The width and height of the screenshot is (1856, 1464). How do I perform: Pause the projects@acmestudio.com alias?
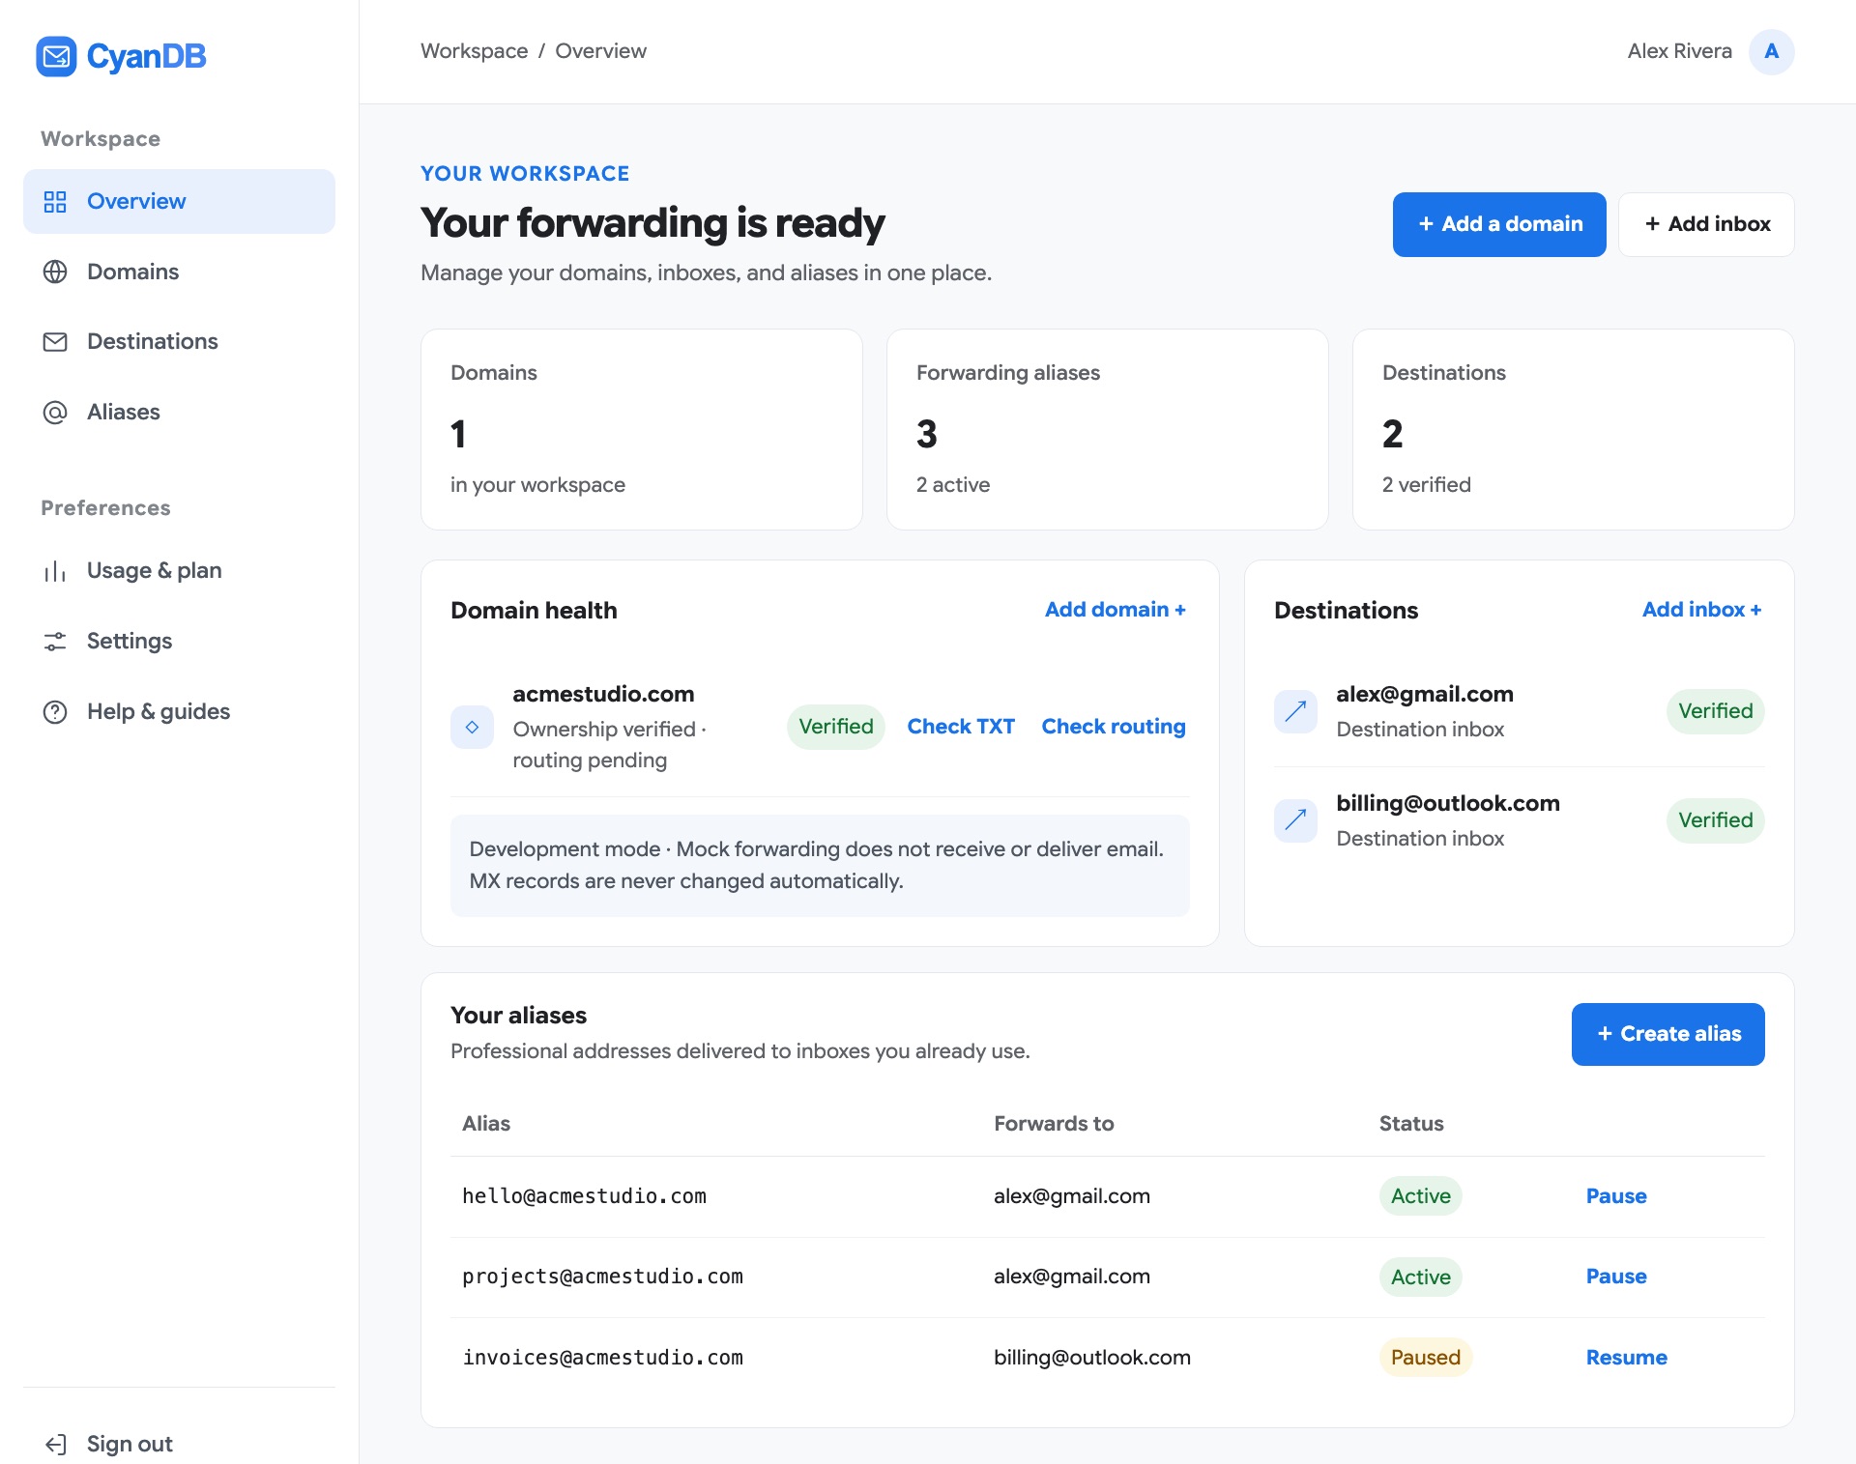point(1615,1277)
